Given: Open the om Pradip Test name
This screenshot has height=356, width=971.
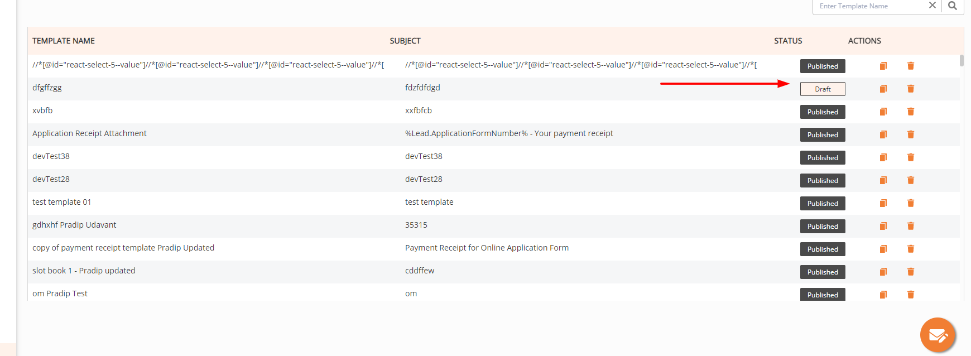Looking at the screenshot, I should coord(60,294).
